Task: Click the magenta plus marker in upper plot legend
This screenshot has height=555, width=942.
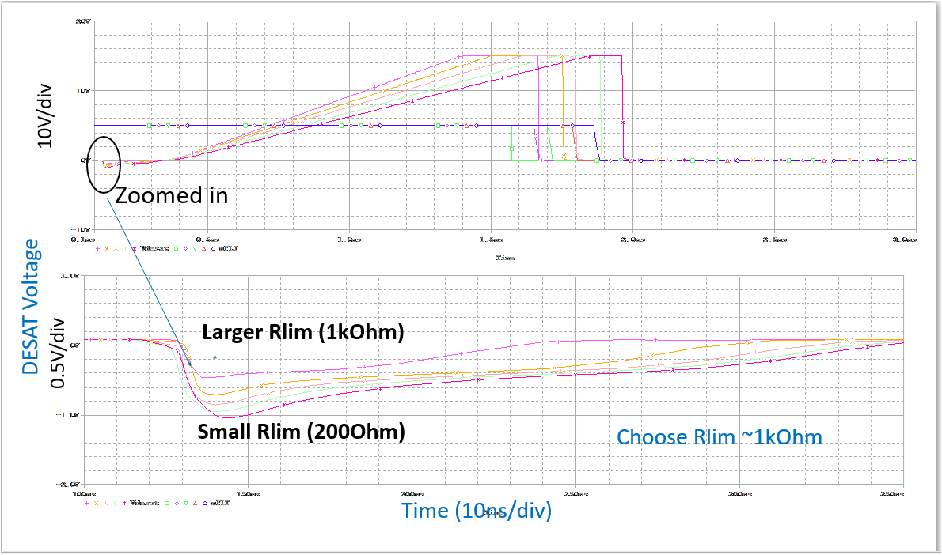Action: pyautogui.click(x=97, y=248)
